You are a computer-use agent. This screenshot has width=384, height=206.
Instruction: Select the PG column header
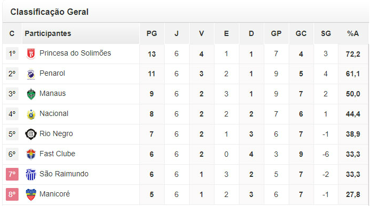coord(151,33)
